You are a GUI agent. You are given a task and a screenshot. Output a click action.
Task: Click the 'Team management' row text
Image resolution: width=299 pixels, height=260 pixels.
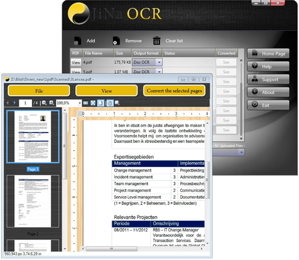(131, 184)
